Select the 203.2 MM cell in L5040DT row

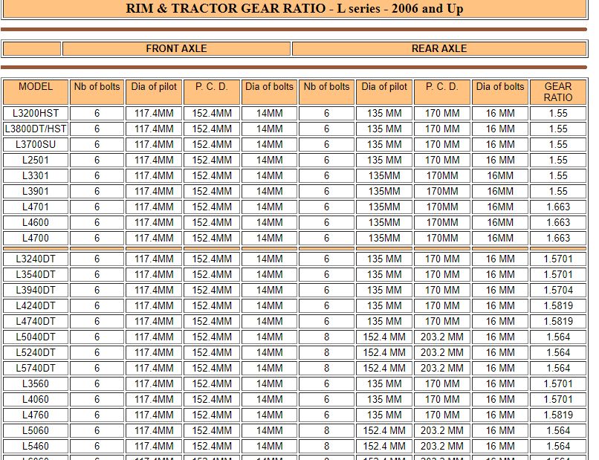(441, 337)
